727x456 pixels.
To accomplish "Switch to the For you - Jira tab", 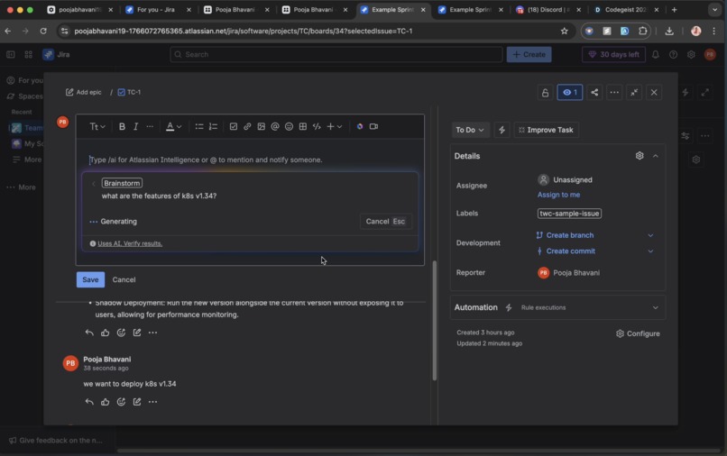I will coord(158,10).
